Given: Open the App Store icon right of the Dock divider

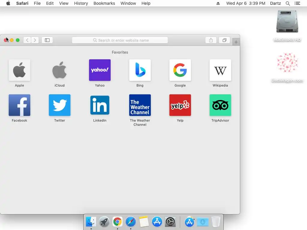Looking at the screenshot, I should (x=189, y=222).
